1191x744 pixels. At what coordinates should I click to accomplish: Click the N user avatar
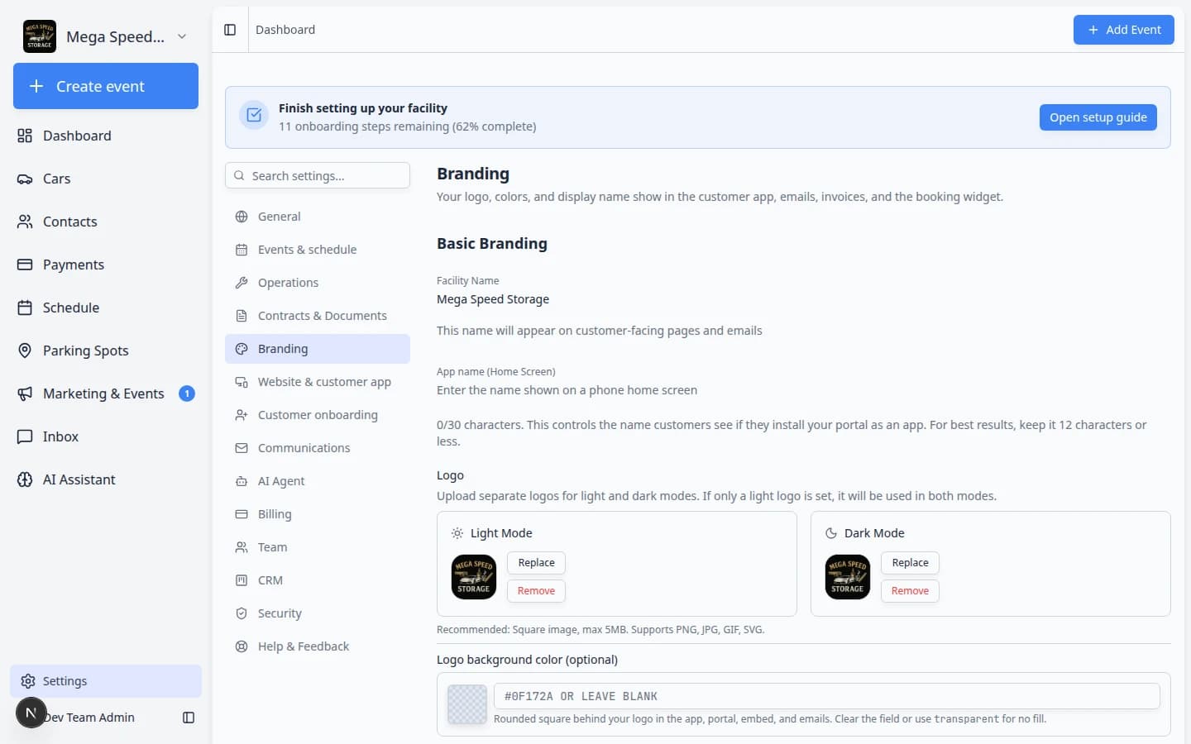coord(31,713)
